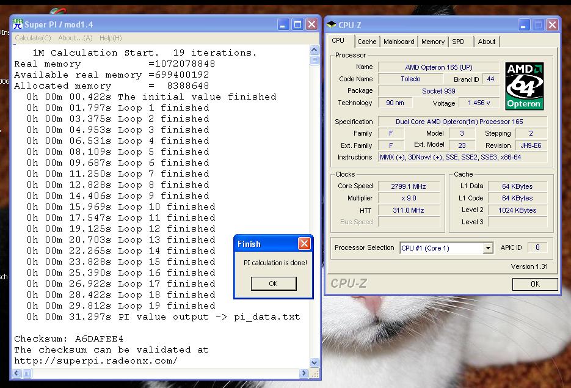Open the Help(H) menu
This screenshot has width=571, height=388.
111,38
